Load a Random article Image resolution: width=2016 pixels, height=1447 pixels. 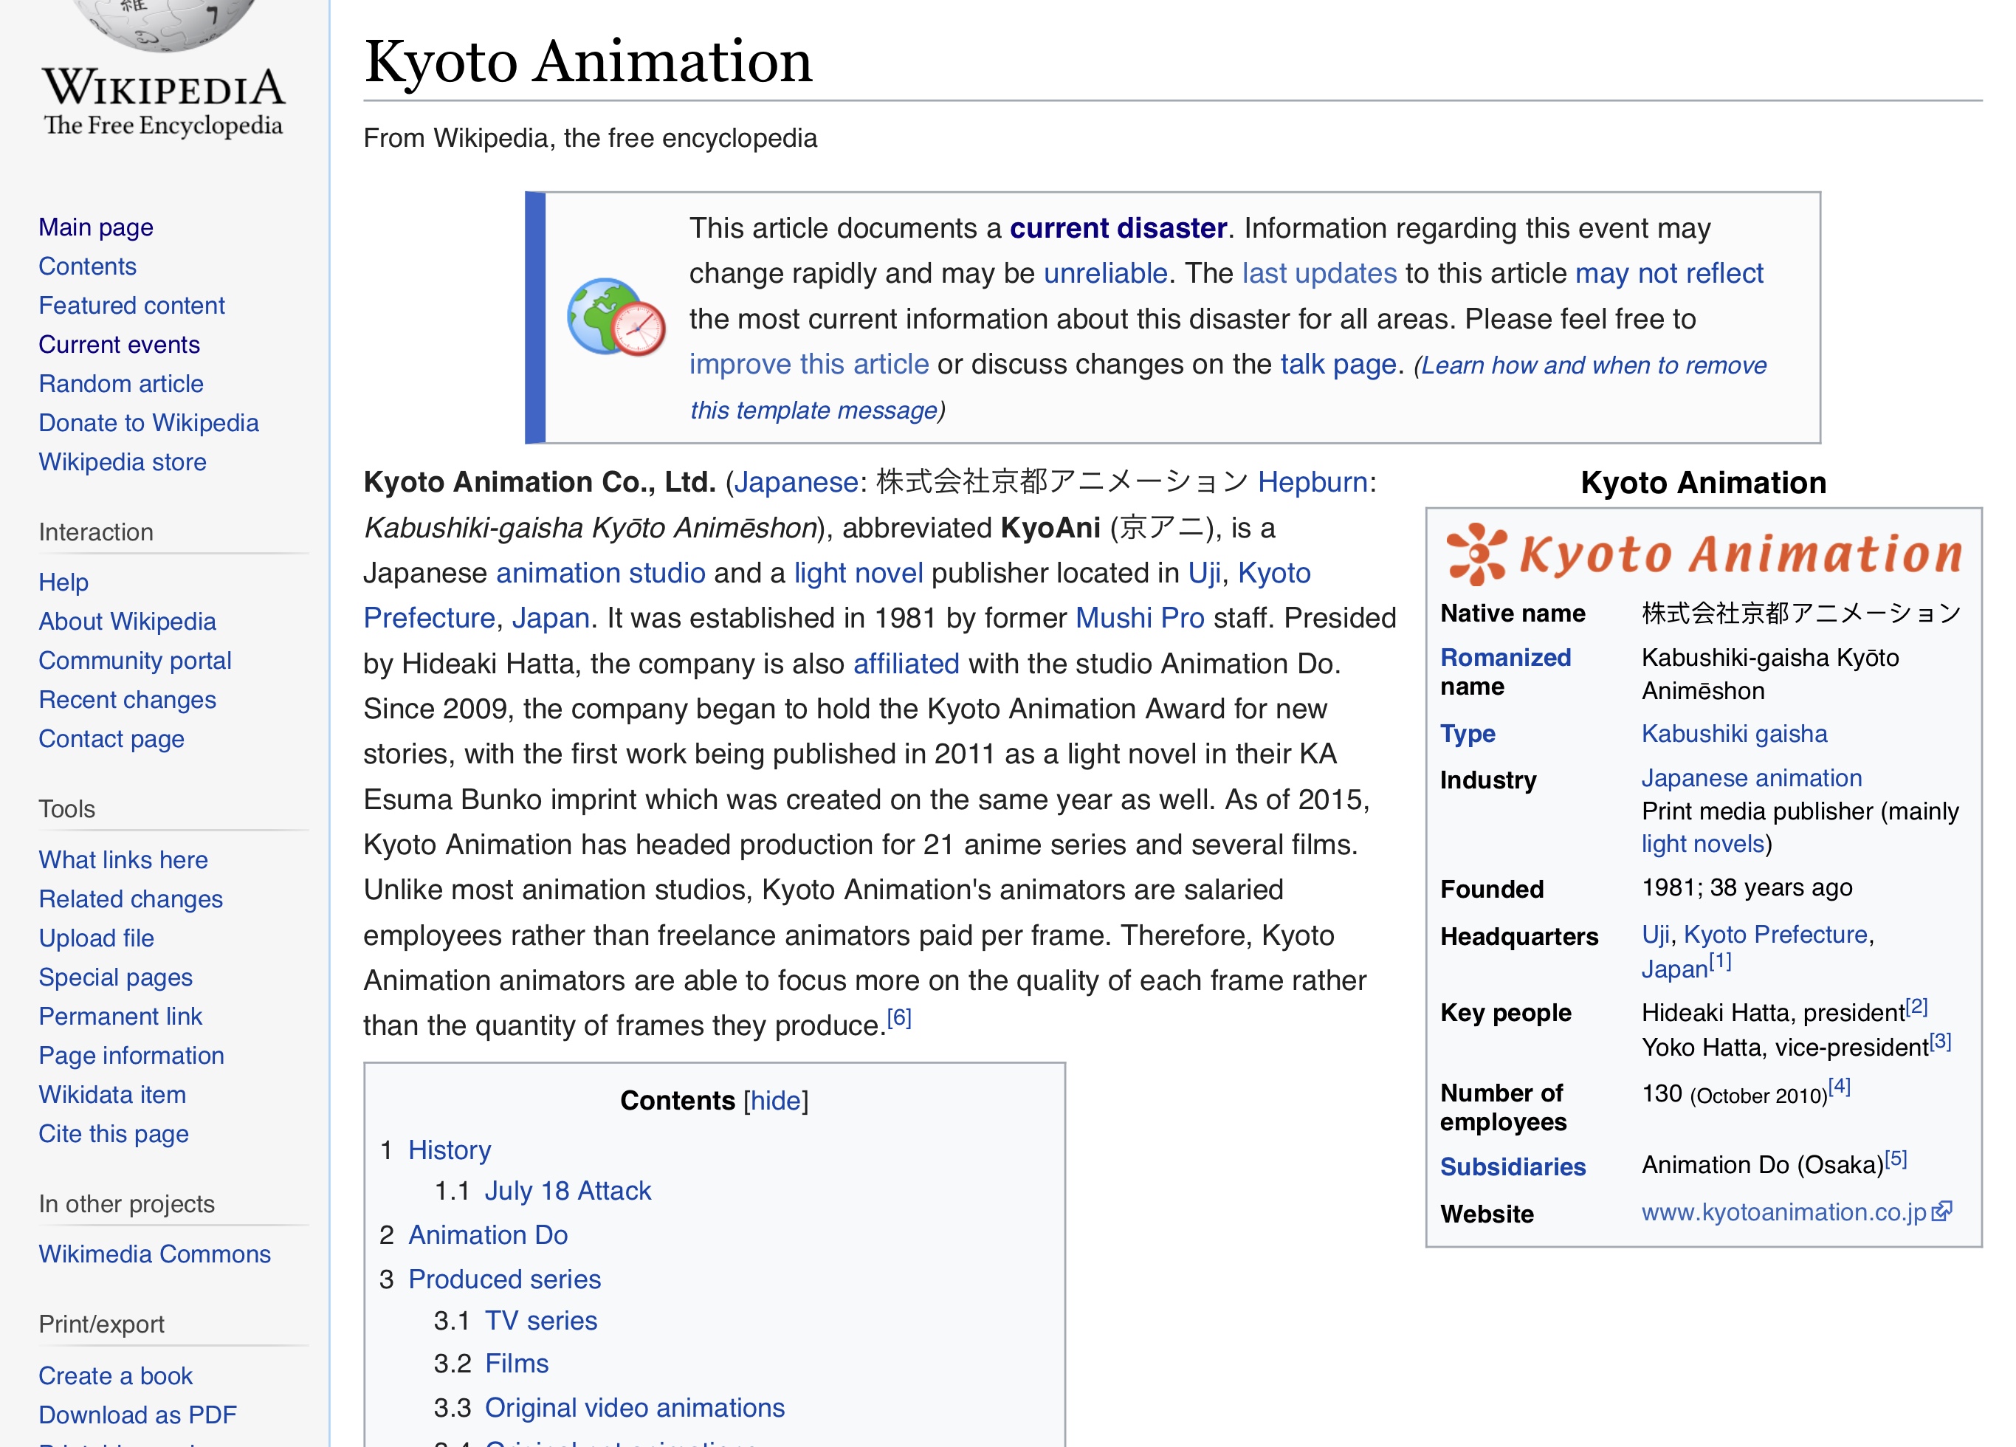click(x=121, y=384)
